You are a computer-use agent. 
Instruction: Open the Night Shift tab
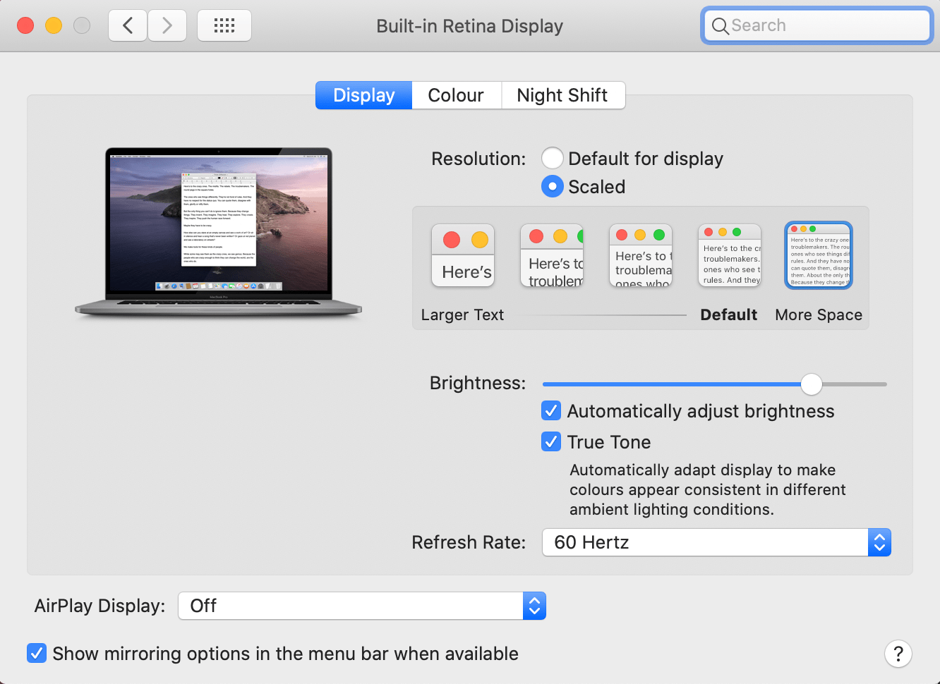point(562,94)
